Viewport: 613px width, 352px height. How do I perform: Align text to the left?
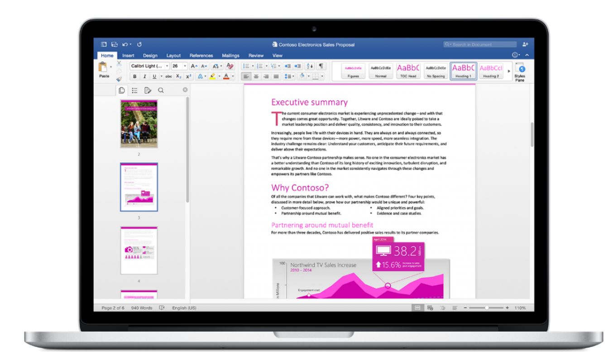[246, 77]
